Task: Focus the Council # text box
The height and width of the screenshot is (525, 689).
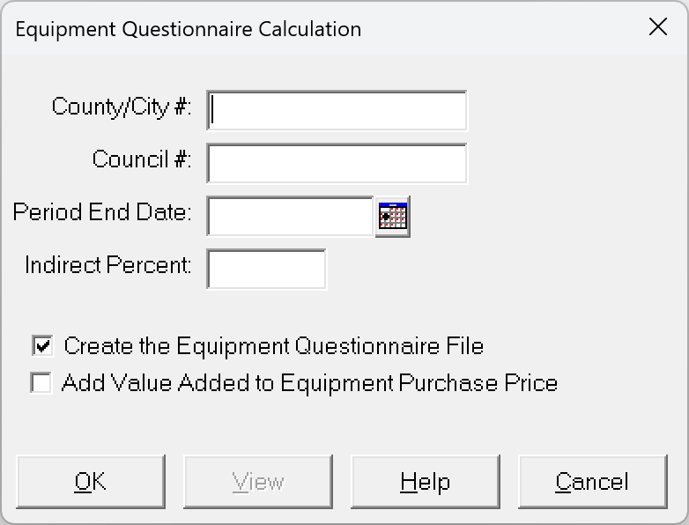Action: (x=337, y=164)
